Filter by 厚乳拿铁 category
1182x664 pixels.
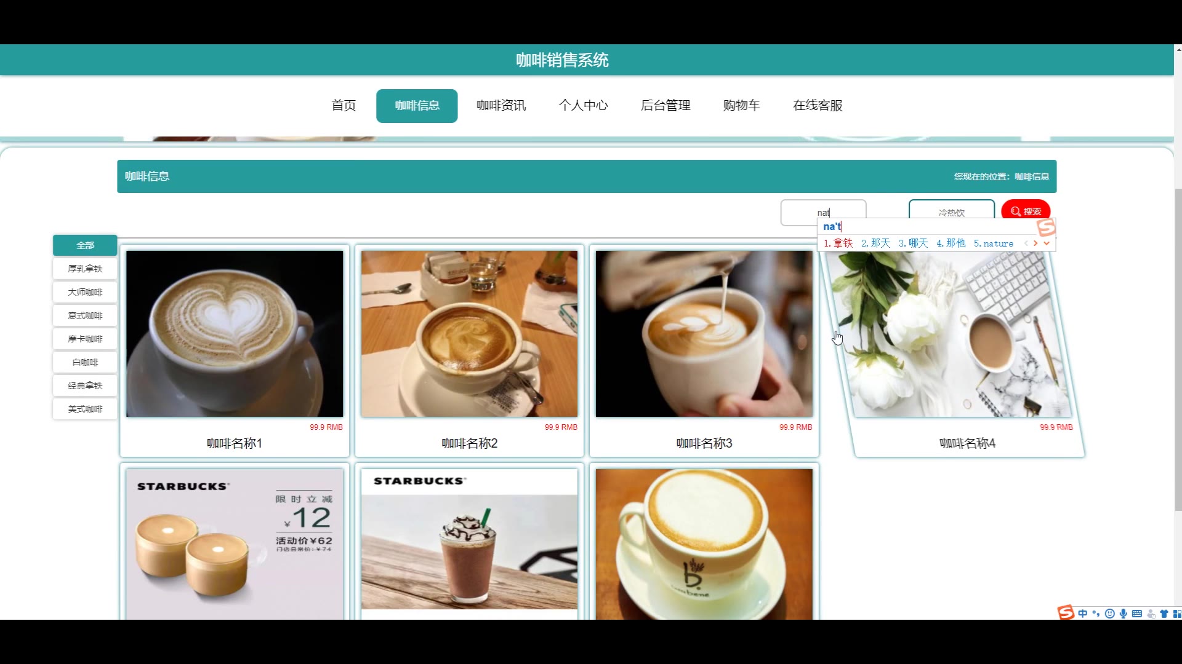click(x=85, y=269)
